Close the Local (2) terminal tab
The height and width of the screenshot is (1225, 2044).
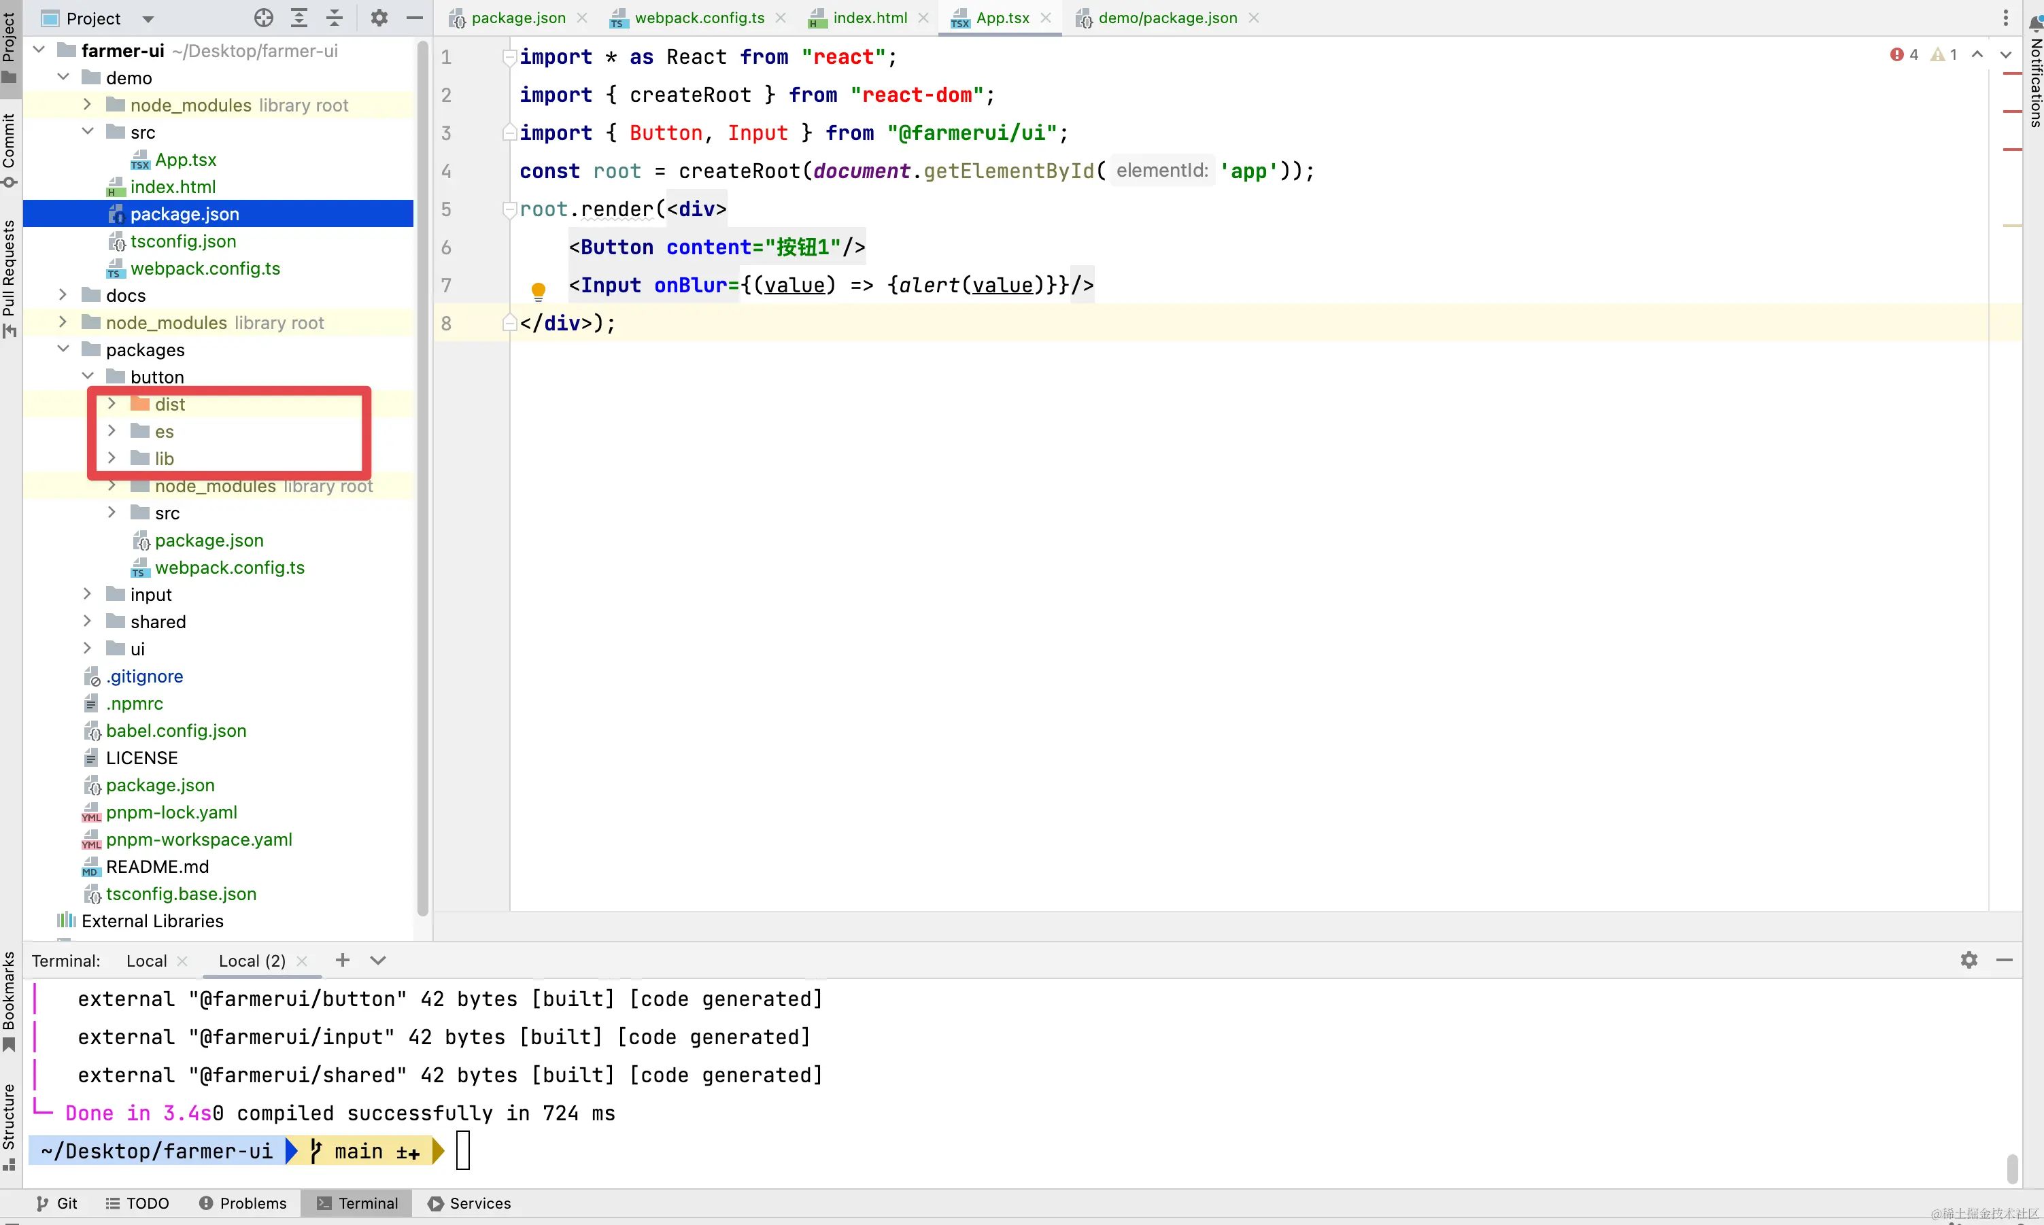coord(302,961)
